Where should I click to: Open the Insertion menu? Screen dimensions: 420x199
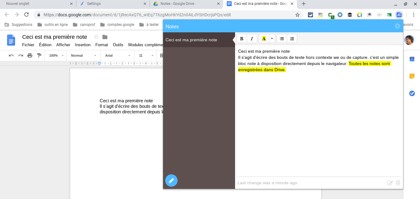82,45
